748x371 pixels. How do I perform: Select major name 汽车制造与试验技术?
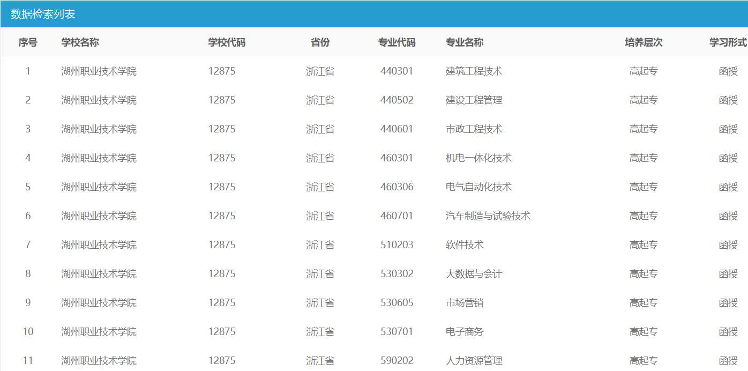(x=488, y=216)
